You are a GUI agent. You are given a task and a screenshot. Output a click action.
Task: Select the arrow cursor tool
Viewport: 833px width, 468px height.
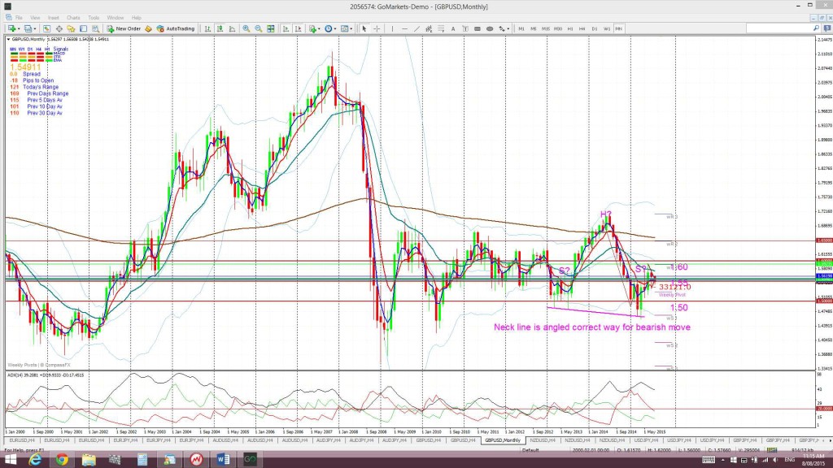tap(364, 28)
